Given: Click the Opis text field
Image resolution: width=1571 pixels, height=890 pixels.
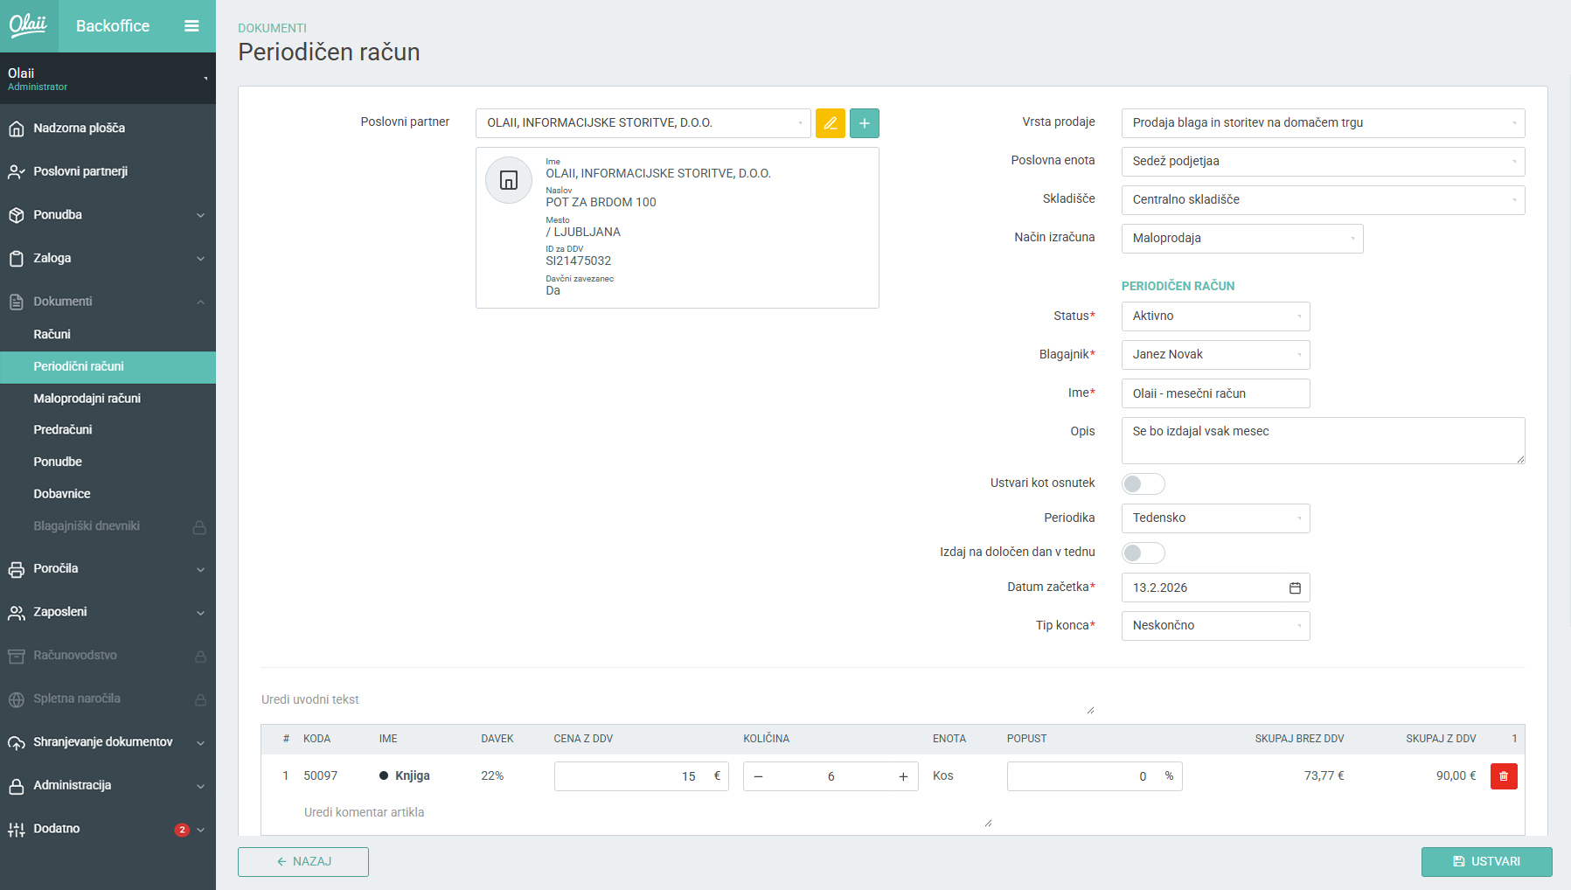Looking at the screenshot, I should coord(1322,441).
